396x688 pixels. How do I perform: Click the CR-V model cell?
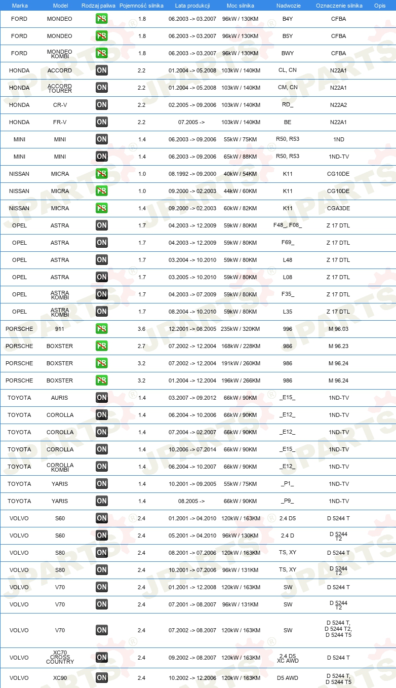point(60,105)
